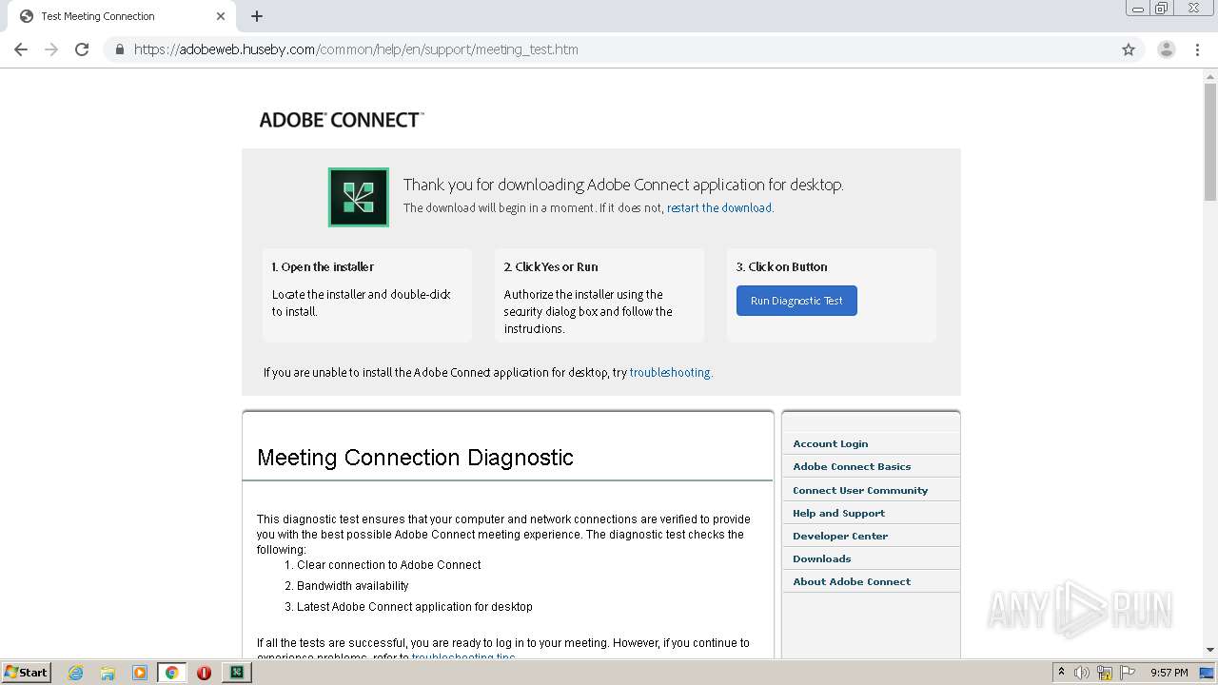Click the browser back arrow
The width and height of the screenshot is (1218, 685).
pos(21,49)
